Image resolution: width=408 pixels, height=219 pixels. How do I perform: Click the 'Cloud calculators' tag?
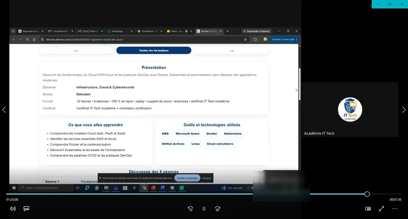tap(220, 144)
